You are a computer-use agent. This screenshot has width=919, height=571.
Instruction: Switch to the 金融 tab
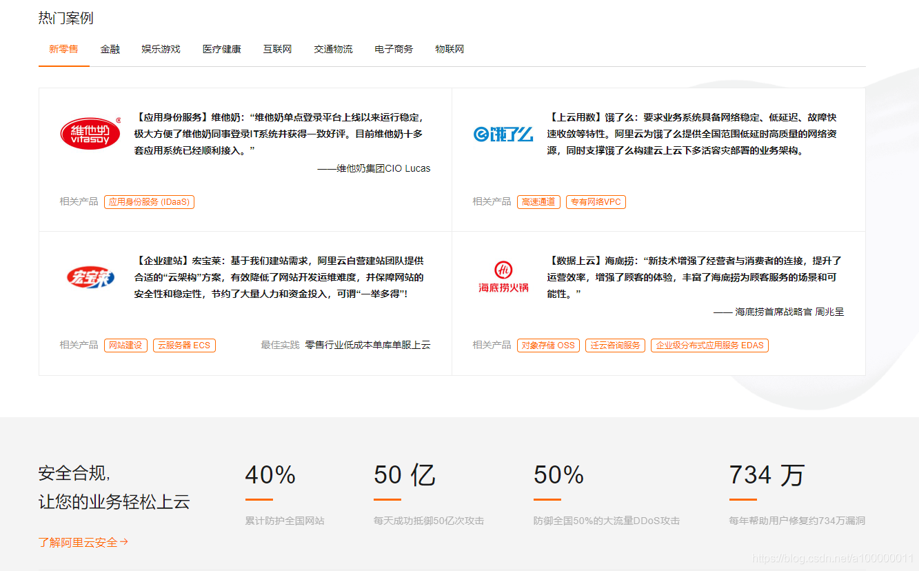point(110,49)
